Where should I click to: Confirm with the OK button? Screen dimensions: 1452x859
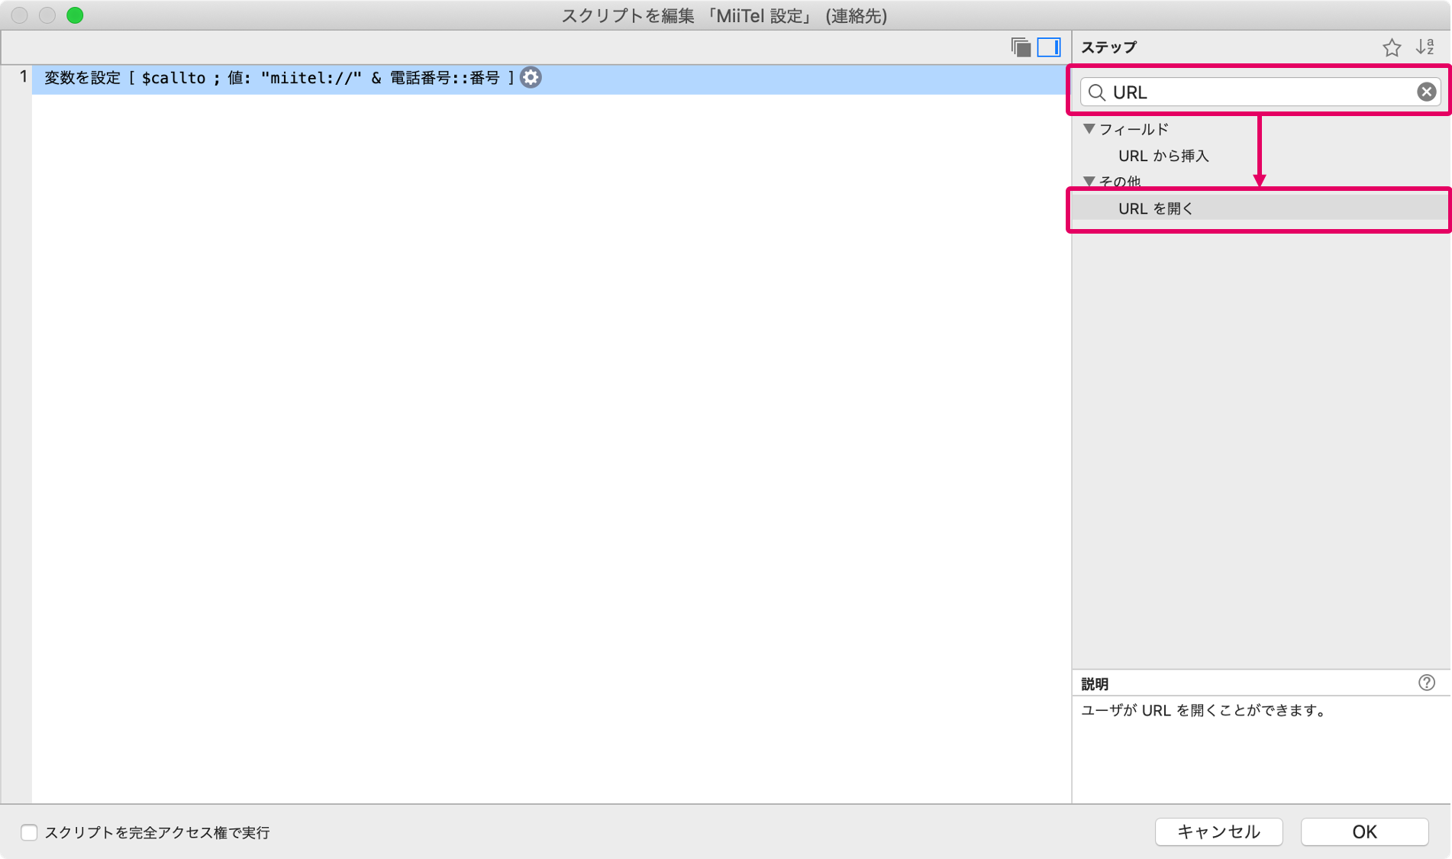click(1364, 832)
